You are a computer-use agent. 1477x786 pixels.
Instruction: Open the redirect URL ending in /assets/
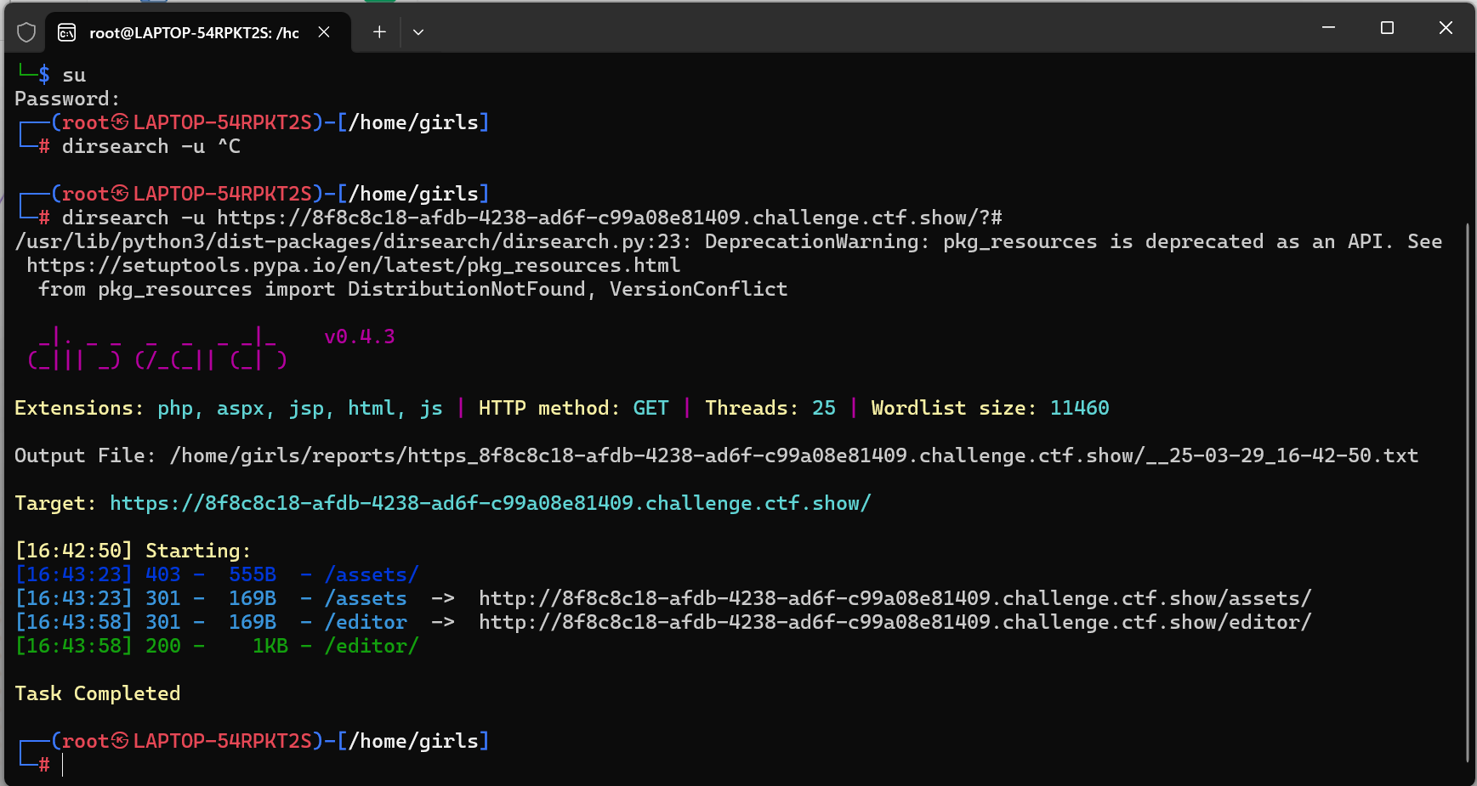click(x=895, y=598)
